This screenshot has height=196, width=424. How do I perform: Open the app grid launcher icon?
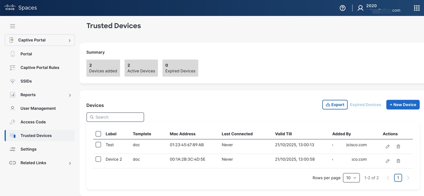417,8
